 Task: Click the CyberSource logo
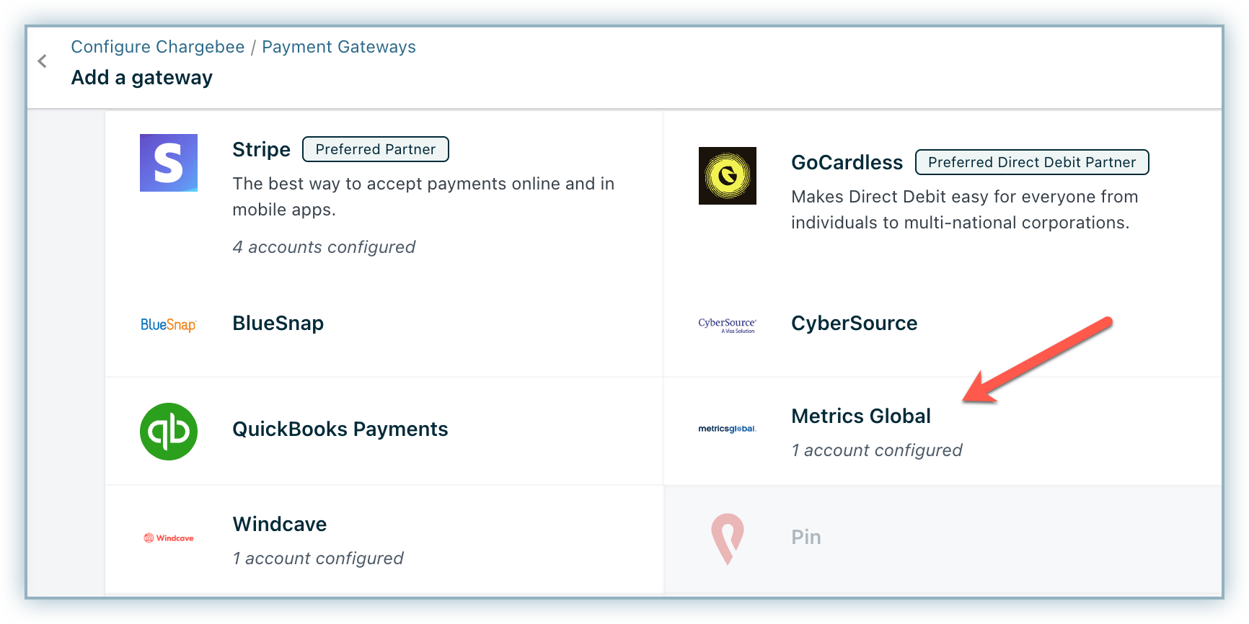click(x=727, y=325)
